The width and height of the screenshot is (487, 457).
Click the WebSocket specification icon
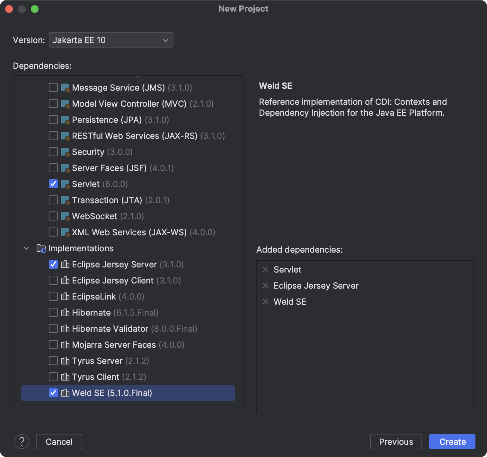click(x=65, y=216)
